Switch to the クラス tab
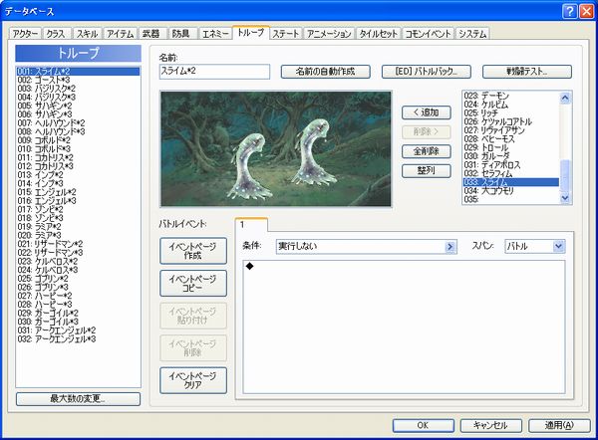The image size is (598, 440). (x=57, y=34)
